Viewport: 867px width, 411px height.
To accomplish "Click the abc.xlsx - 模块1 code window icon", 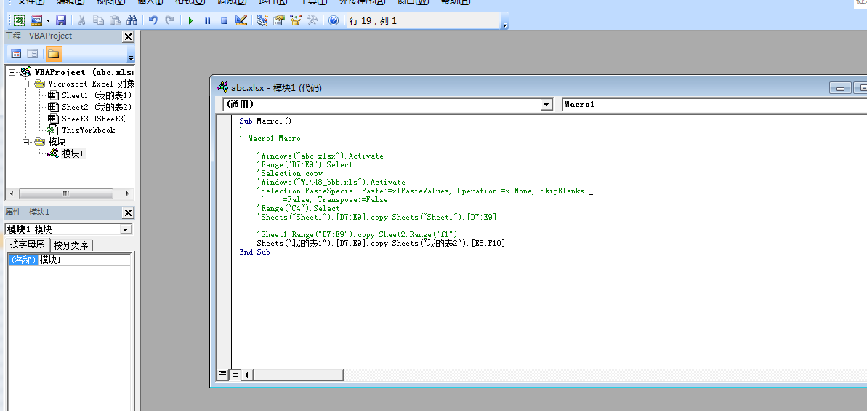I will tap(222, 87).
